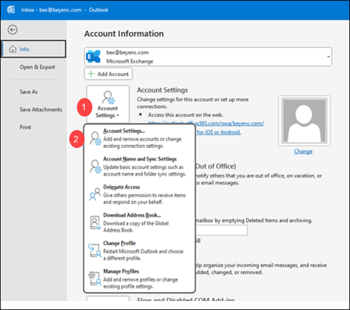
Task: Choose Manage Profiles menu entry
Action: coord(140,279)
